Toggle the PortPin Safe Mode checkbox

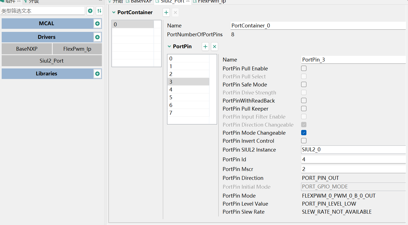(304, 84)
